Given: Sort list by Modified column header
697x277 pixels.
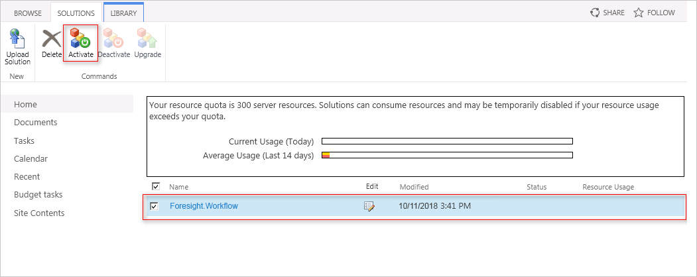Looking at the screenshot, I should click(414, 187).
